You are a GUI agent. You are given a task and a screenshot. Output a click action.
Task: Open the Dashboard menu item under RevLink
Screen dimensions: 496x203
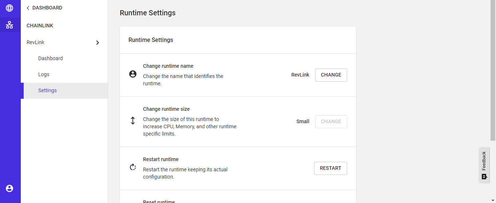51,58
